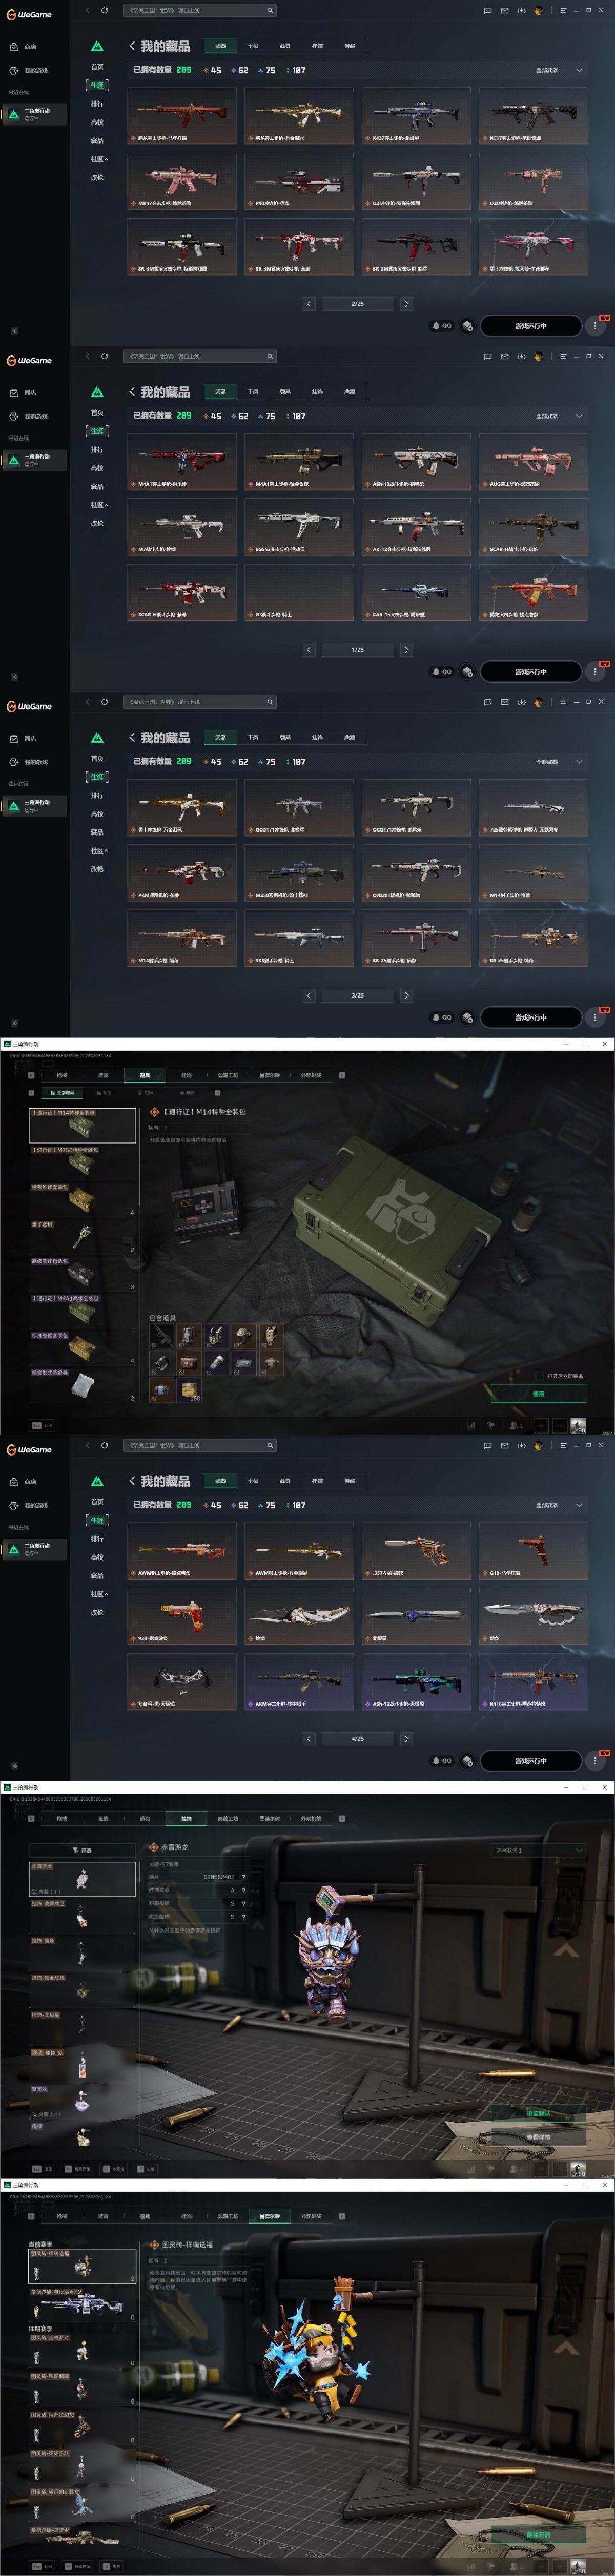The image size is (615, 2576).
Task: Select 排行 in the left sidebar on page 3/25
Action: (x=97, y=795)
